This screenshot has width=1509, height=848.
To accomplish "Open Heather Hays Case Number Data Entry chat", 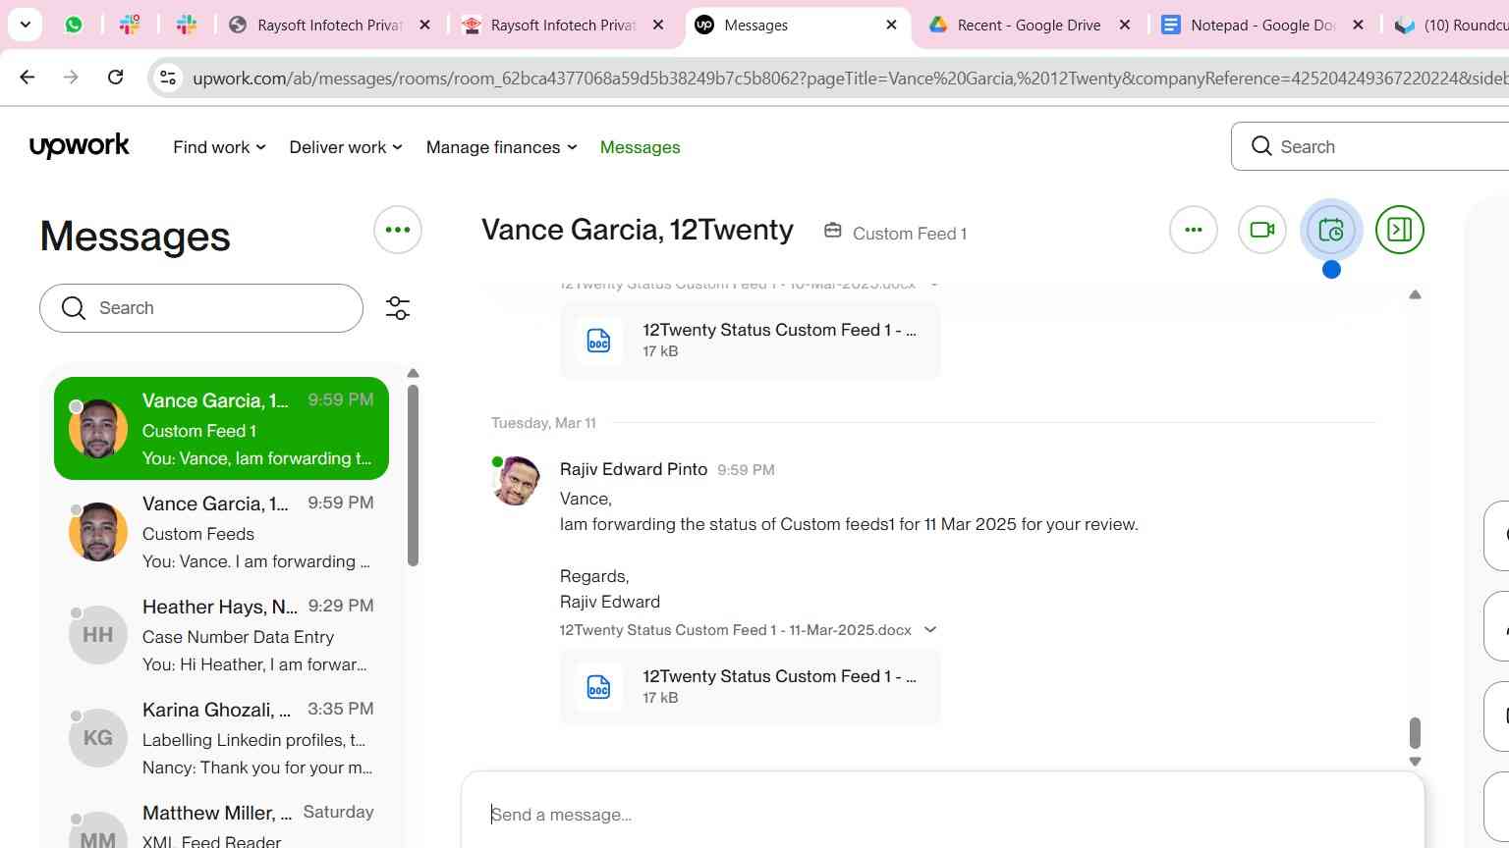I will coord(221,635).
